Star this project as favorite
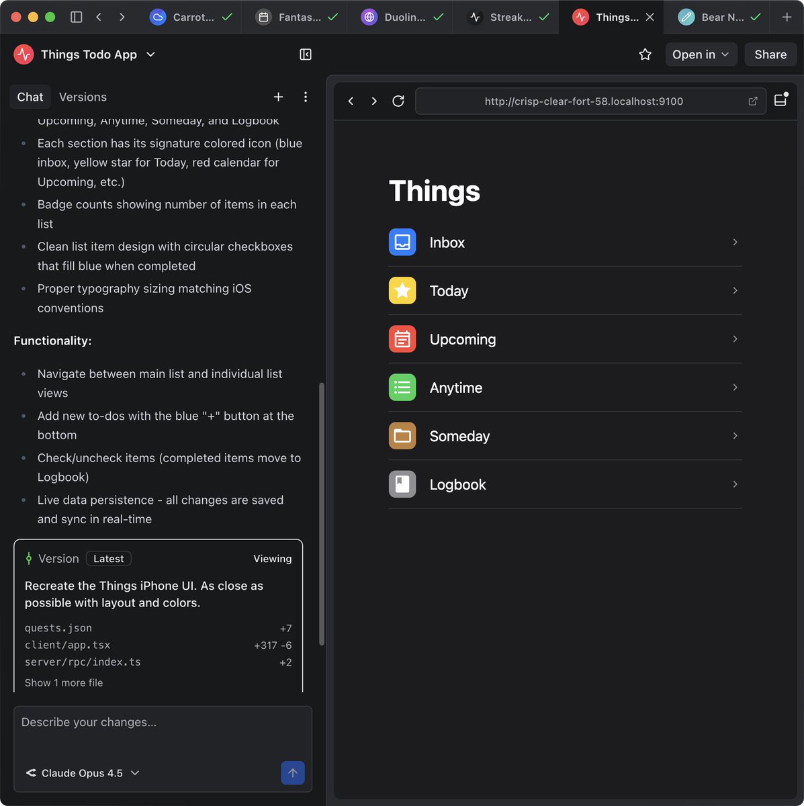 tap(645, 54)
